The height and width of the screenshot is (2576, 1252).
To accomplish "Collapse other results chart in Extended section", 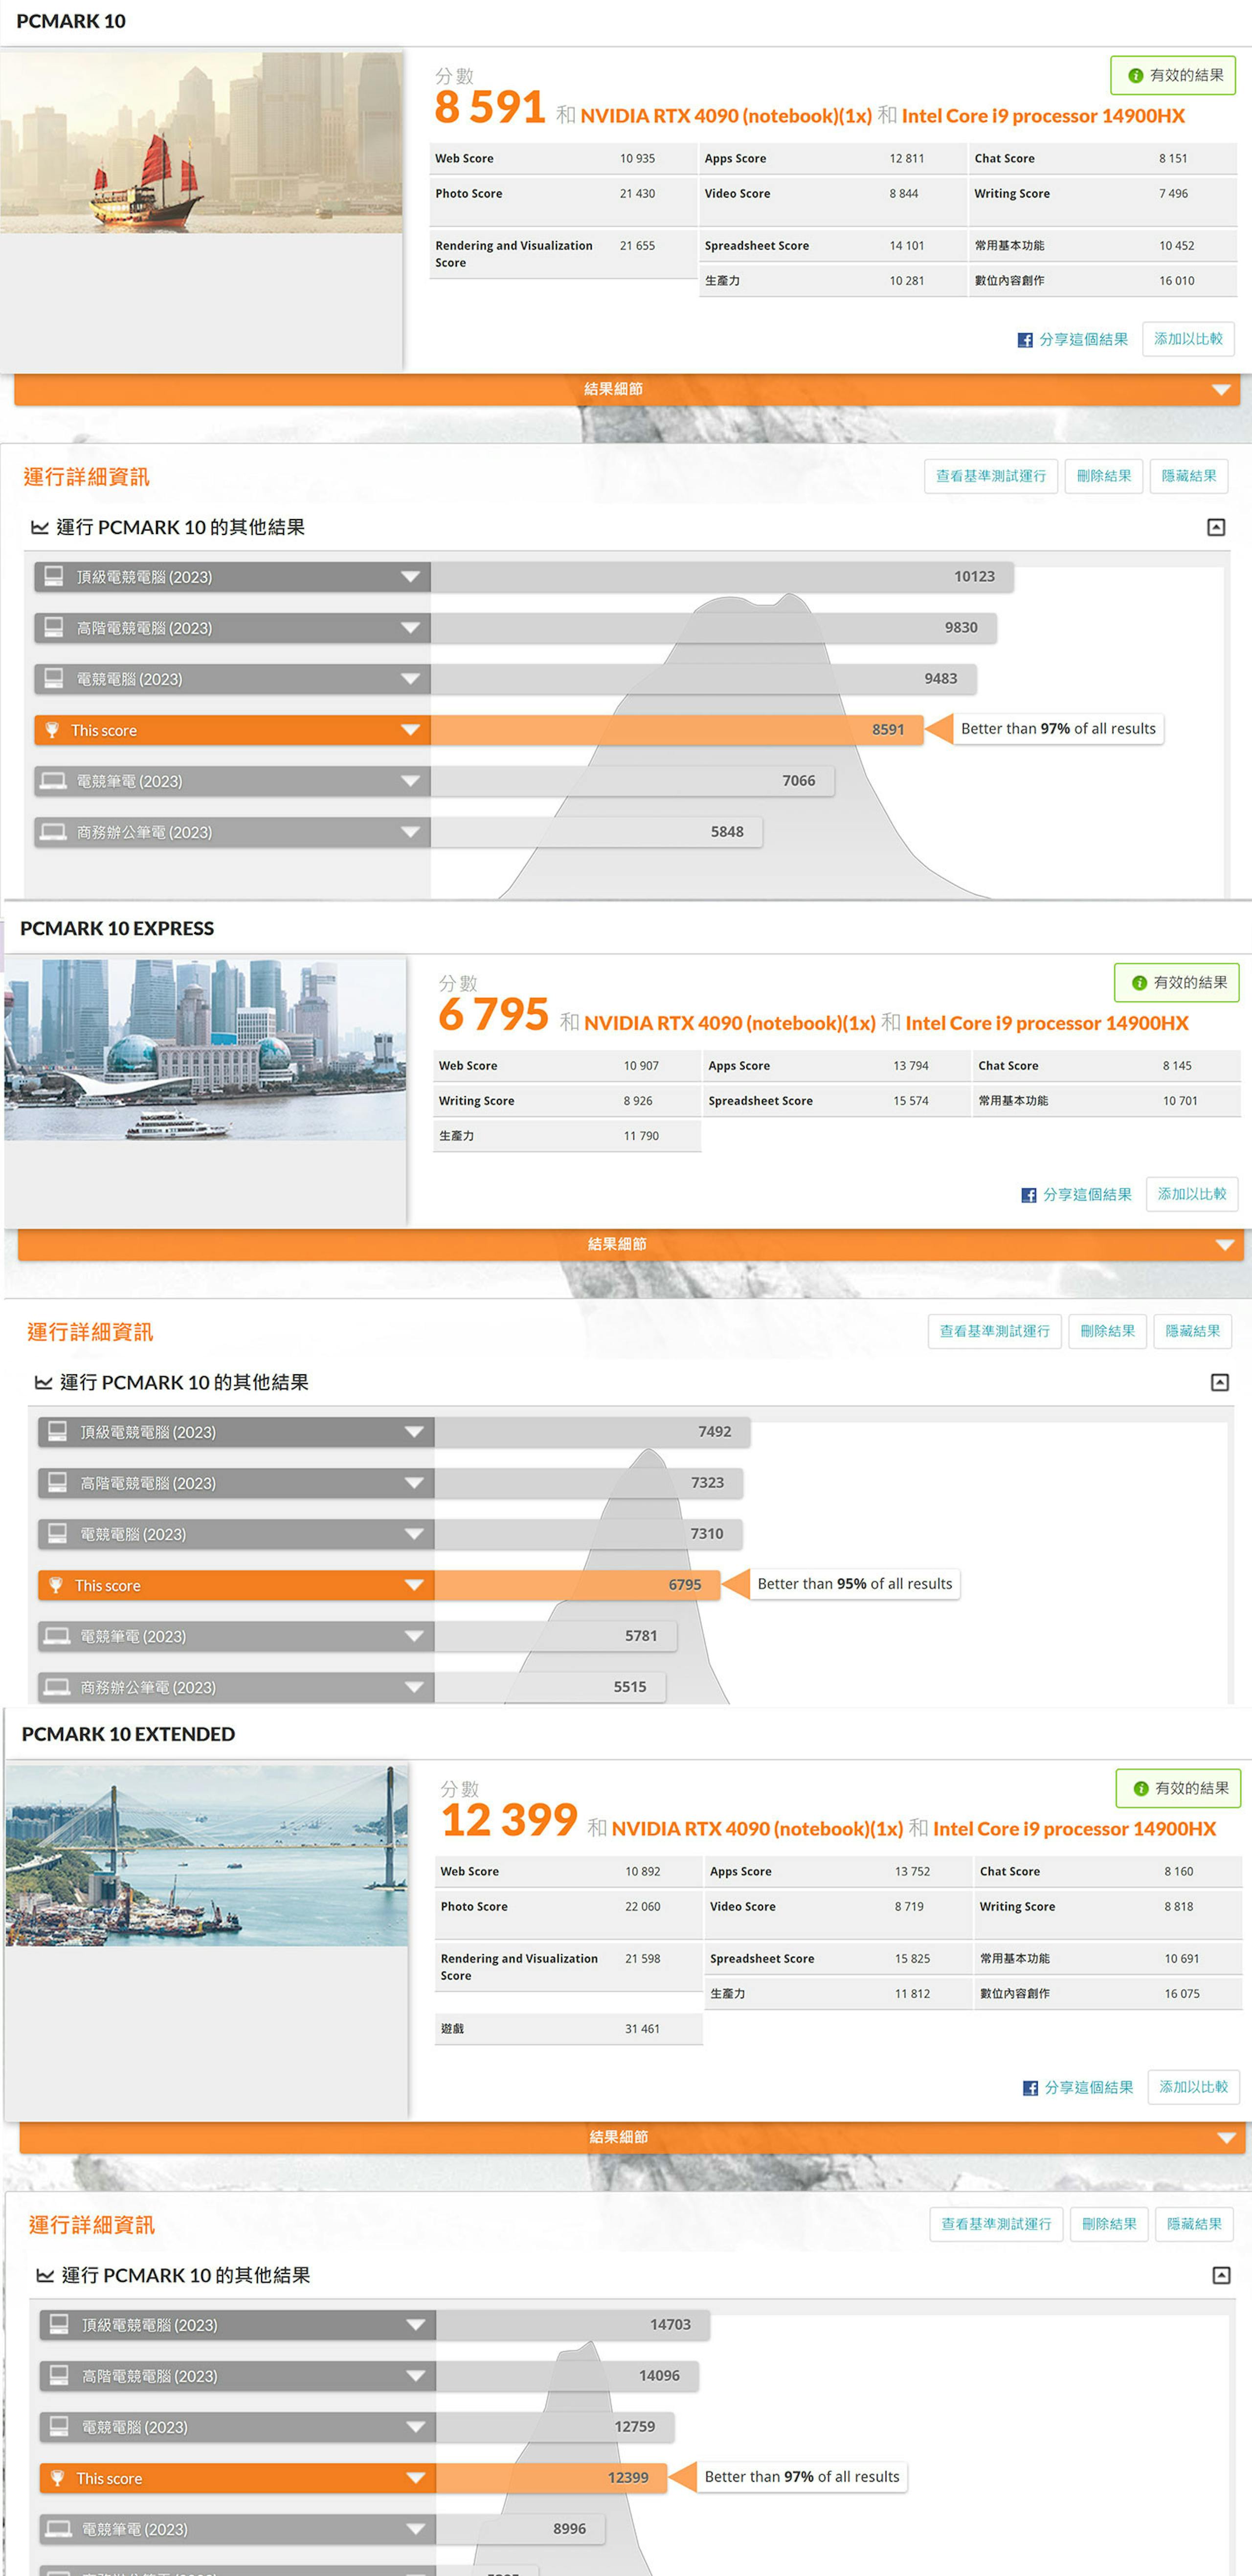I will [x=1221, y=2275].
